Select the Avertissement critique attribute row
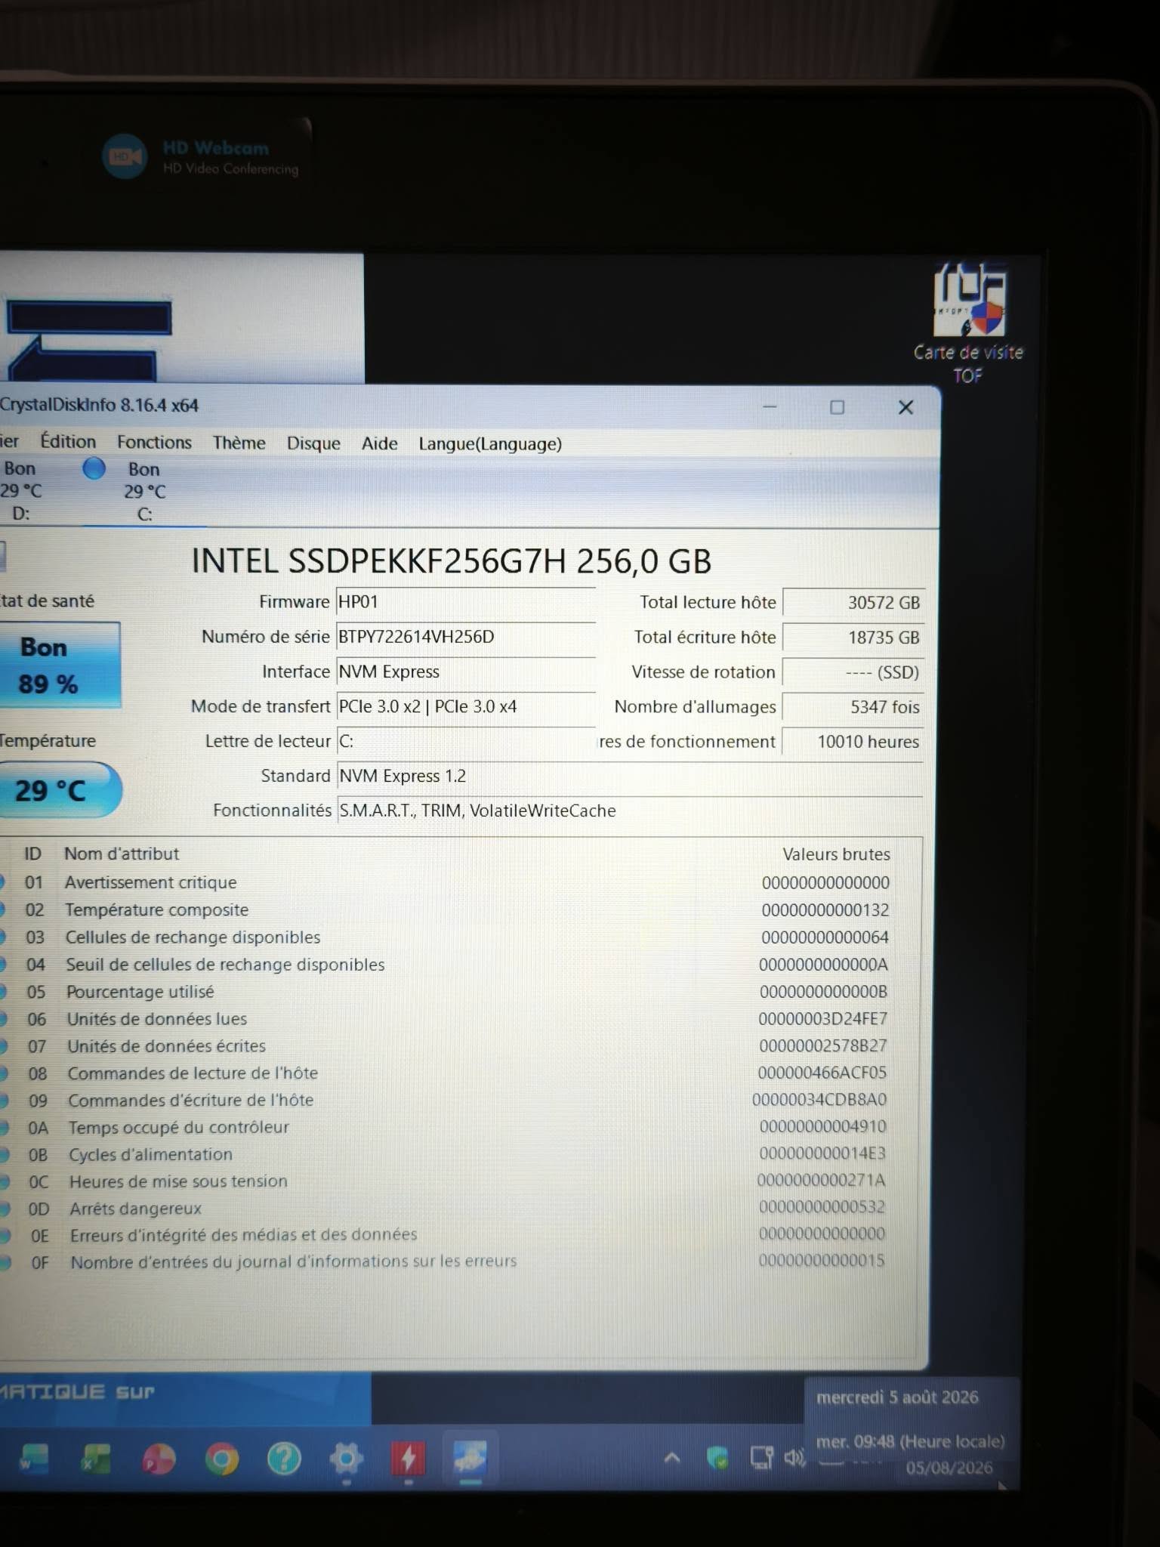 coord(461,882)
